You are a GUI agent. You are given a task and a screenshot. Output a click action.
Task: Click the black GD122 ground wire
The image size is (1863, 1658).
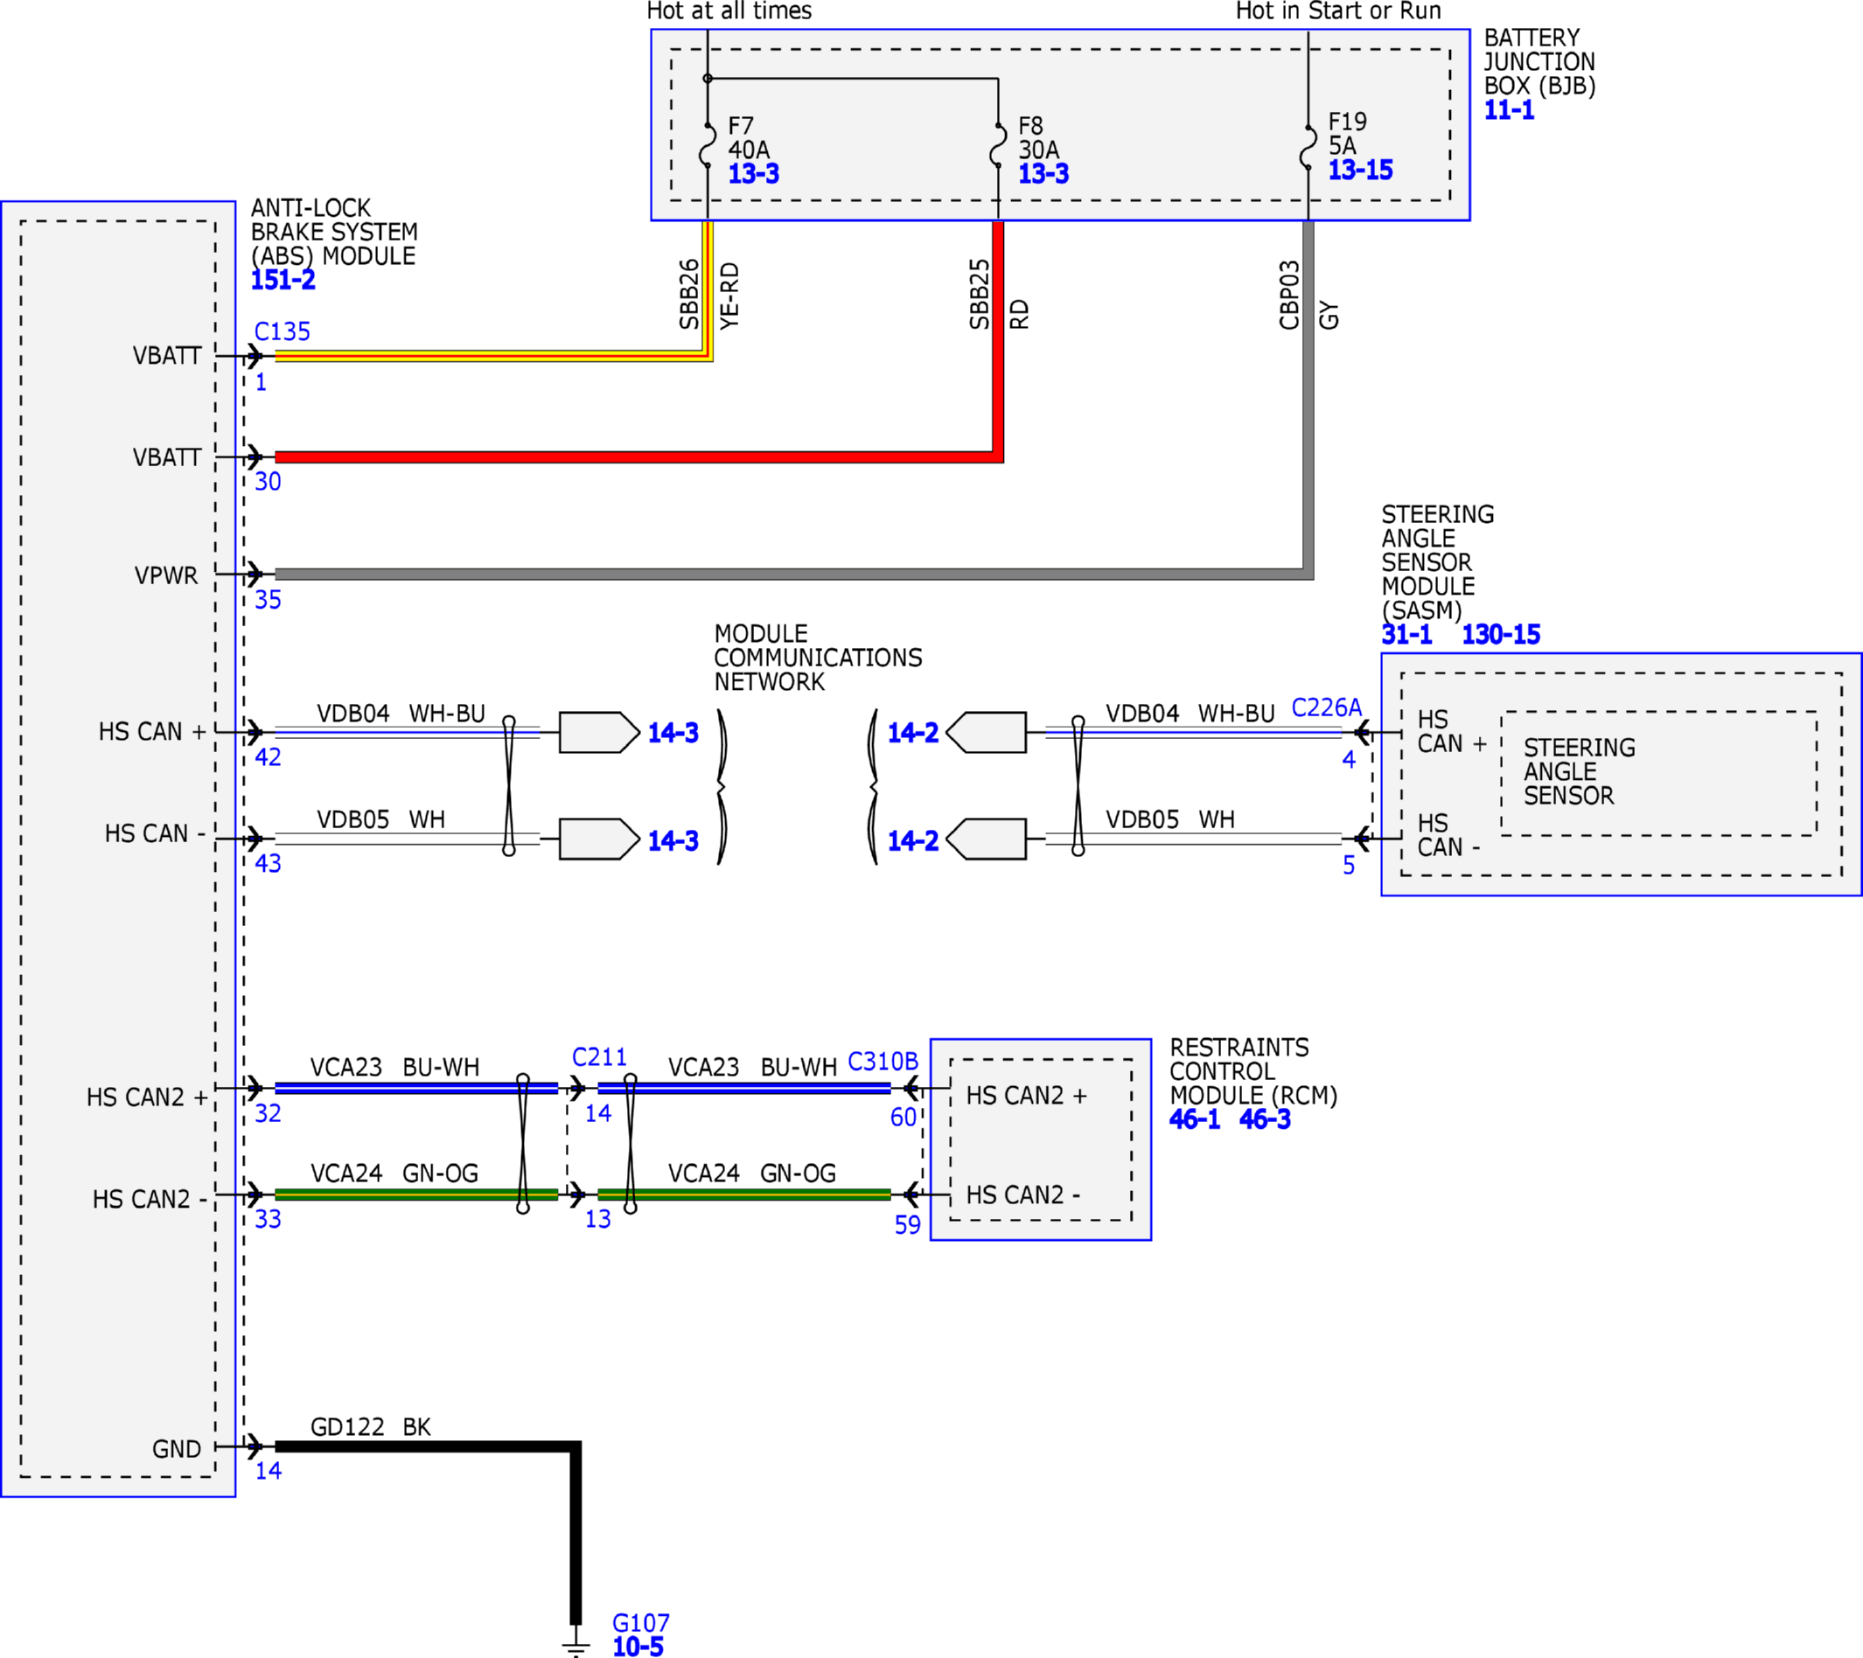[x=429, y=1446]
